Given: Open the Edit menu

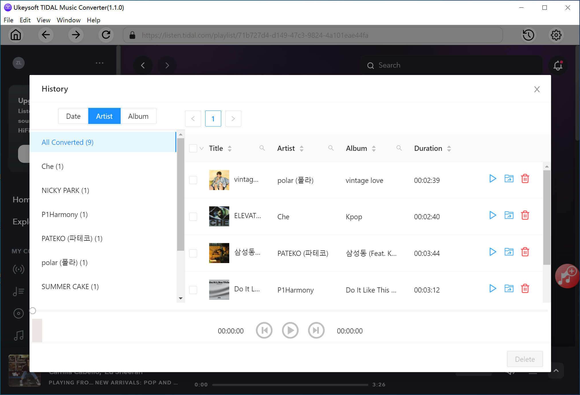Looking at the screenshot, I should tap(25, 20).
